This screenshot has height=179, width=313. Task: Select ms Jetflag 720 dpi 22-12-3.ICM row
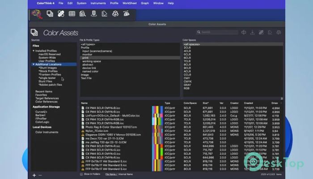pos(181,142)
